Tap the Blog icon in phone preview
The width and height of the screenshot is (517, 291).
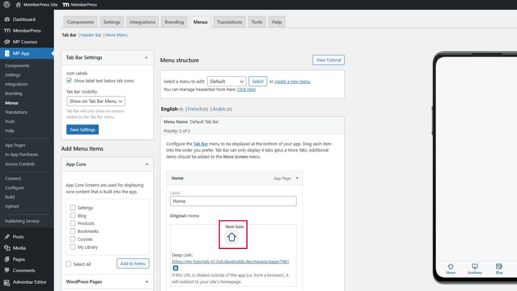(x=499, y=267)
